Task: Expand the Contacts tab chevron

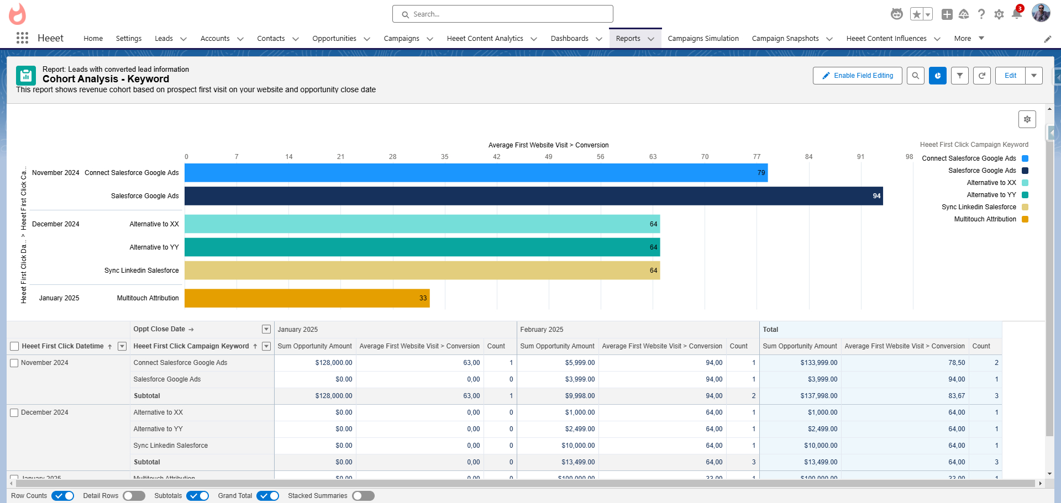Action: [296, 39]
